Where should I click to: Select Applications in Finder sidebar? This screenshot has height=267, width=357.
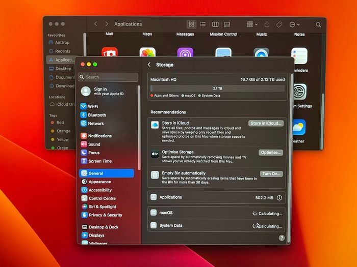(x=61, y=60)
